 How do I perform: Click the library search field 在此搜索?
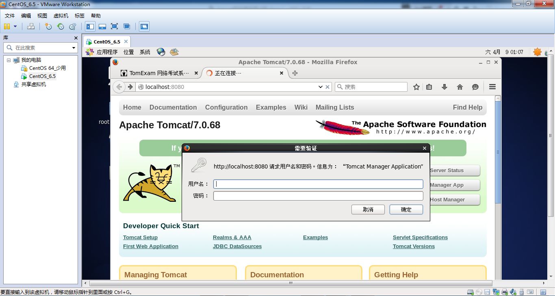tap(40, 48)
